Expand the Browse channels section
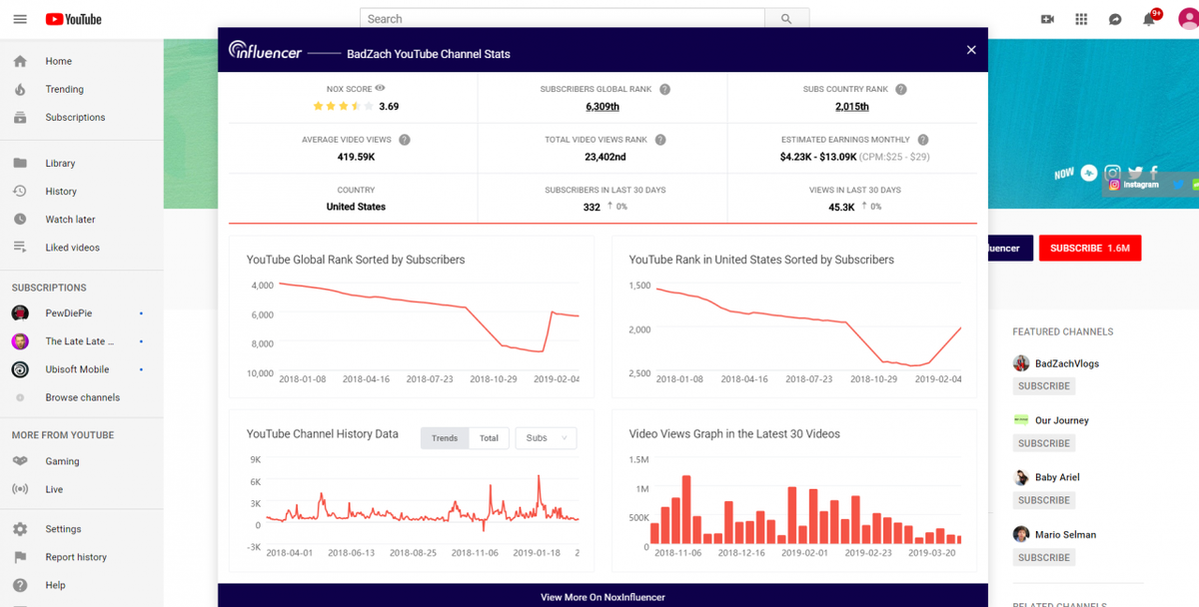This screenshot has height=607, width=1199. coord(83,396)
